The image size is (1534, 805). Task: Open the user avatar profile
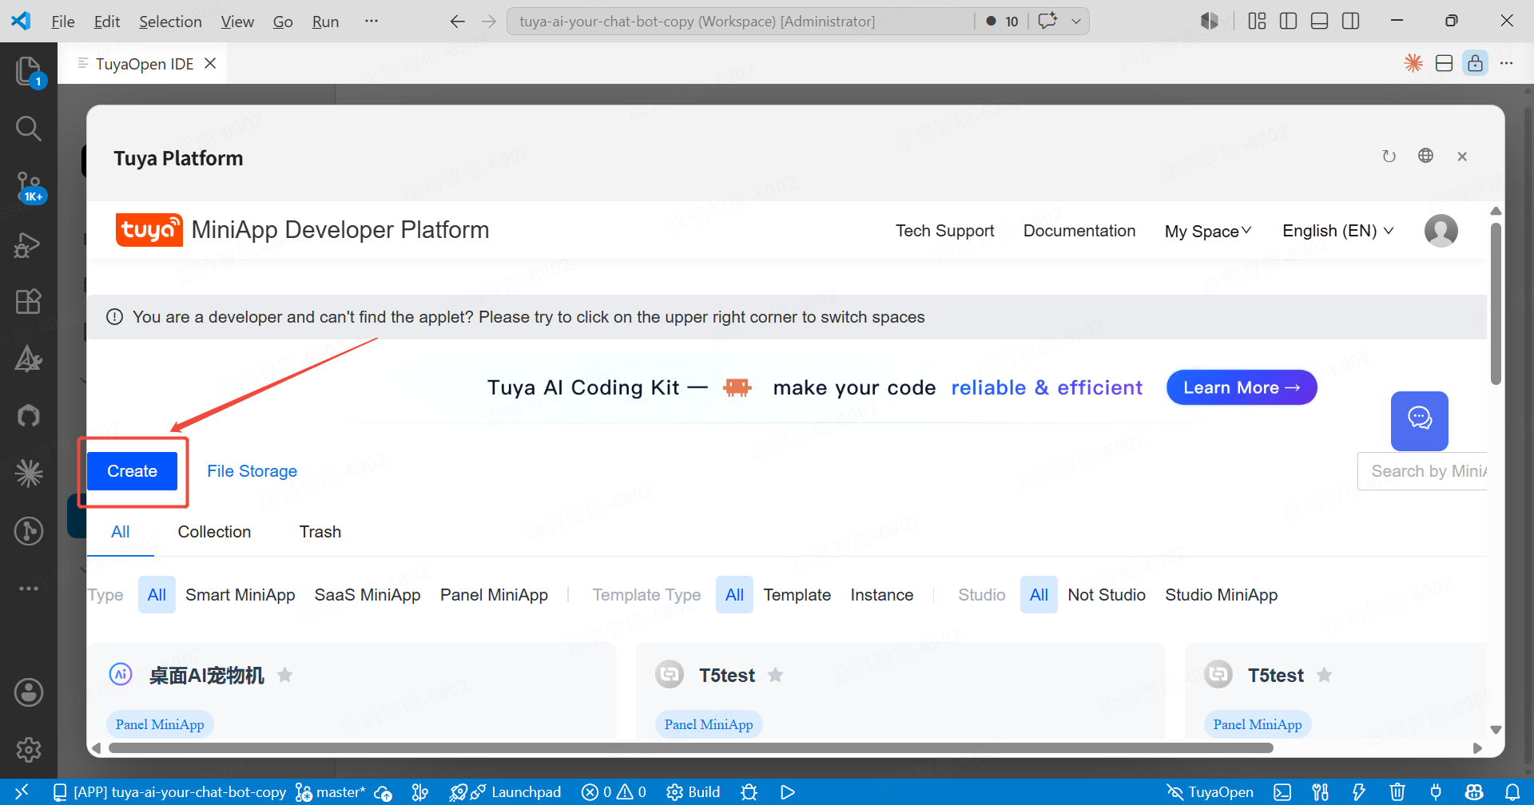pos(1441,231)
